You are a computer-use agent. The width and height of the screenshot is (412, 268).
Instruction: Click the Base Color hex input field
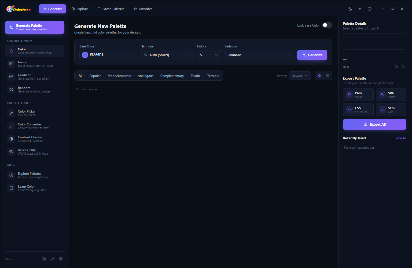(108, 55)
